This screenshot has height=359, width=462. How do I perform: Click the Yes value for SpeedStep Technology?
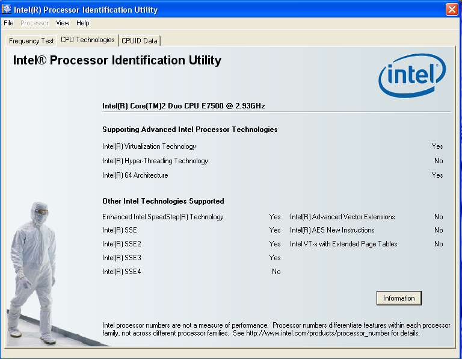pyautogui.click(x=274, y=217)
